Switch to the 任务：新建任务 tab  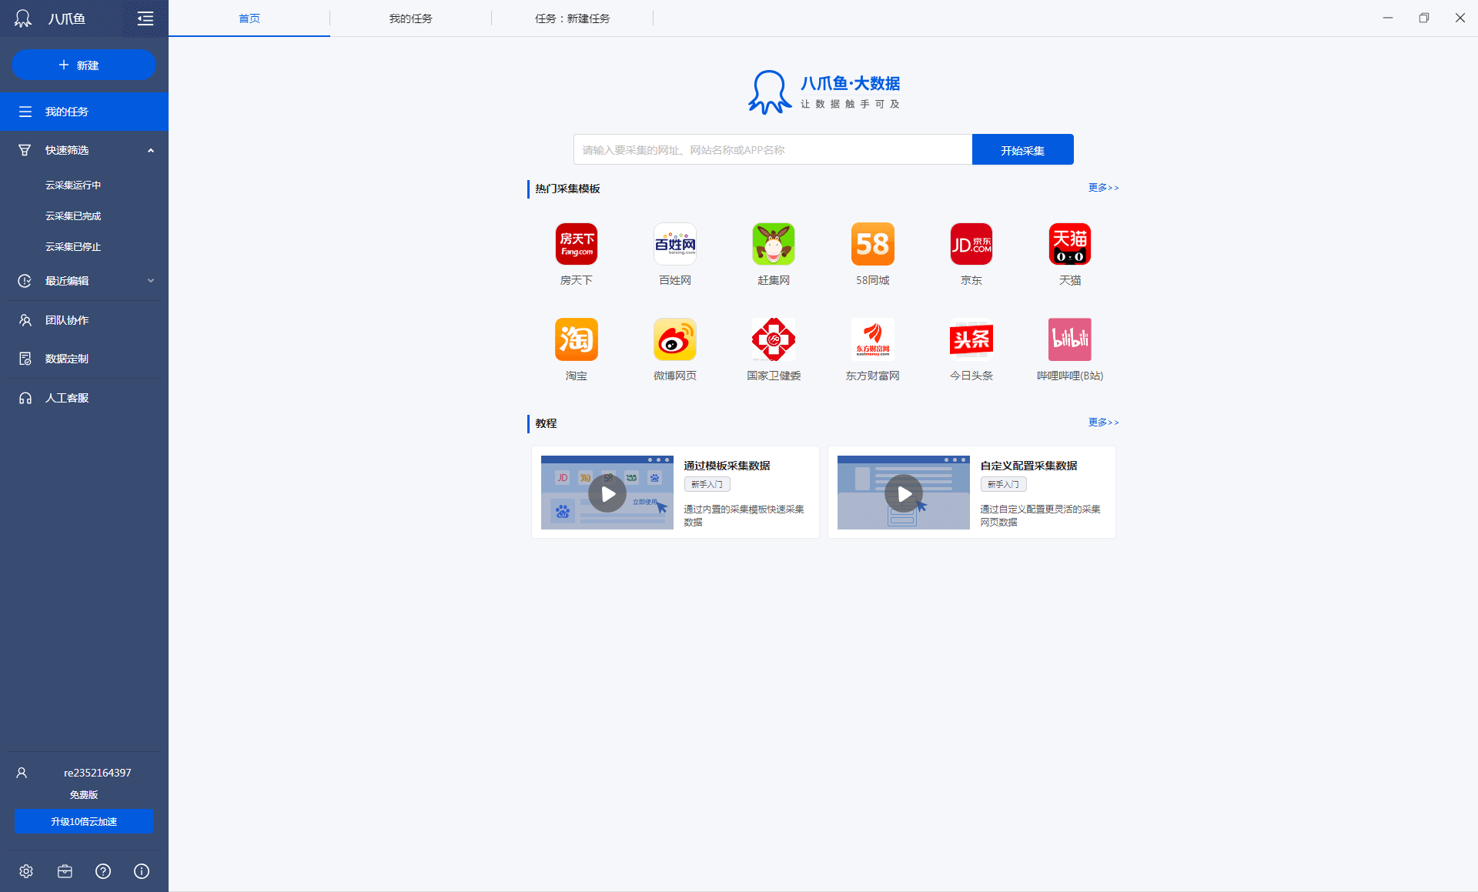(572, 18)
